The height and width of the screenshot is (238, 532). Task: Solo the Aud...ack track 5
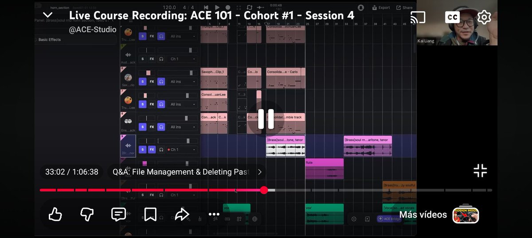142,59
